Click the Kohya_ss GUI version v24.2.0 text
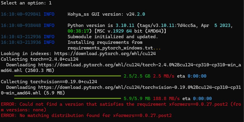Screen dimensions: 244x122 click(106, 14)
